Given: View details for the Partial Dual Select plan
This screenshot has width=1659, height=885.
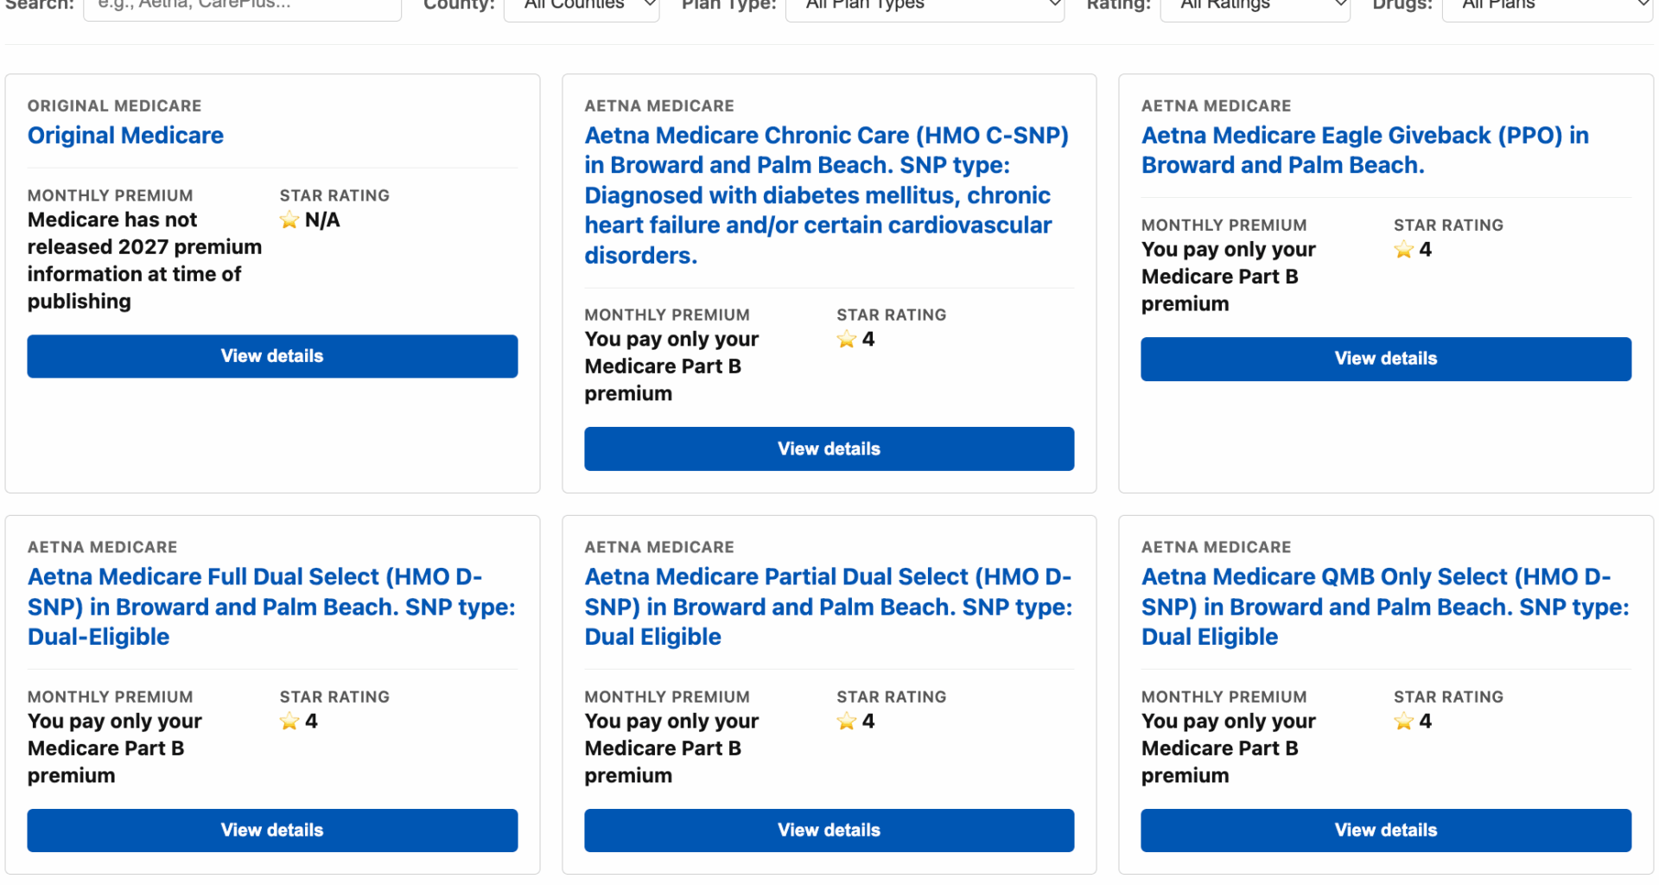Looking at the screenshot, I should [829, 831].
